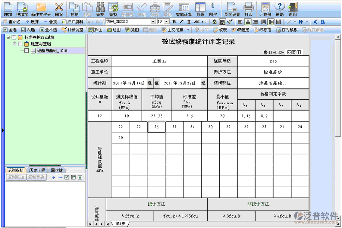Click the 附件 paperclip attachment icon

pyautogui.click(x=213, y=9)
